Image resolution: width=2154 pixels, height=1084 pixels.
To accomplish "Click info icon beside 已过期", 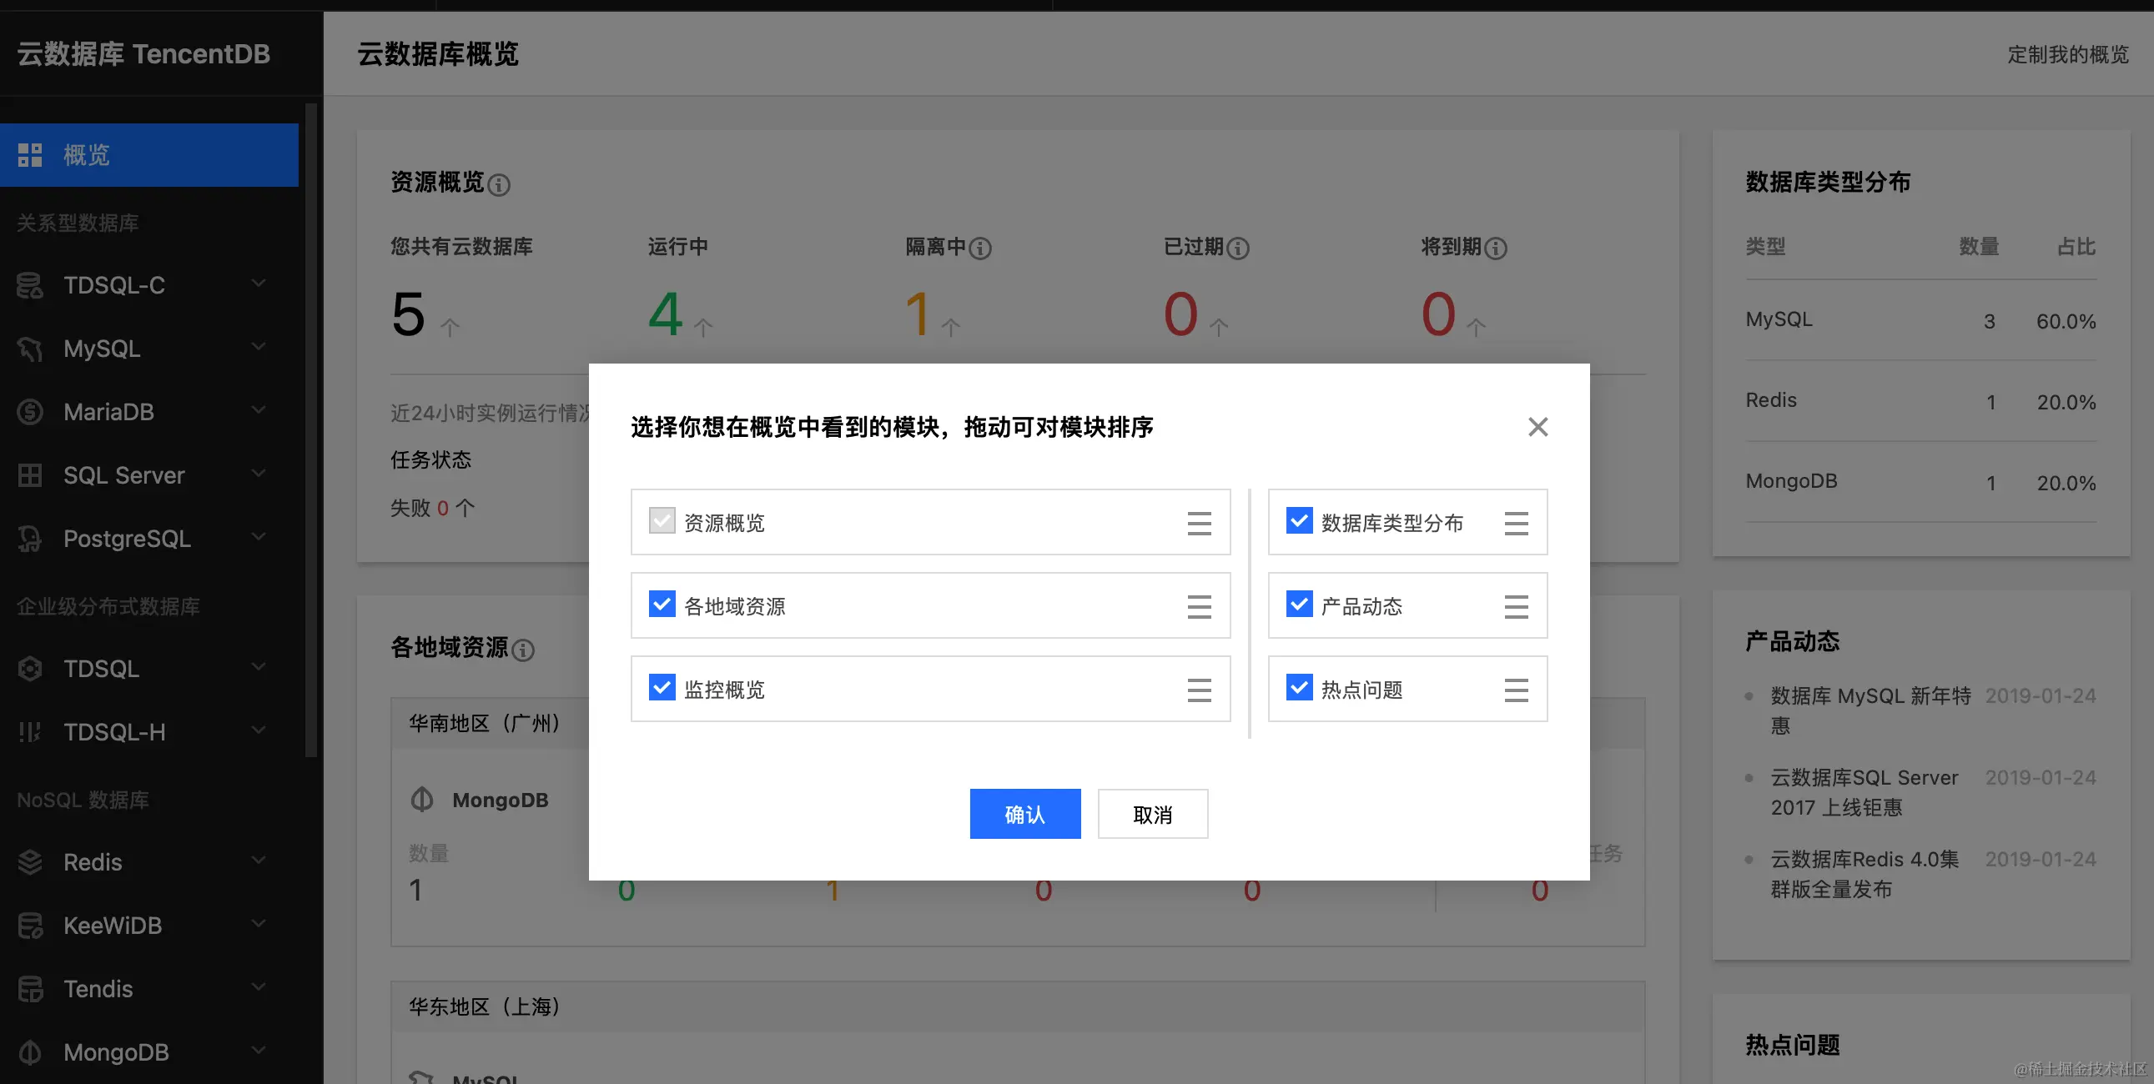I will [x=1237, y=248].
